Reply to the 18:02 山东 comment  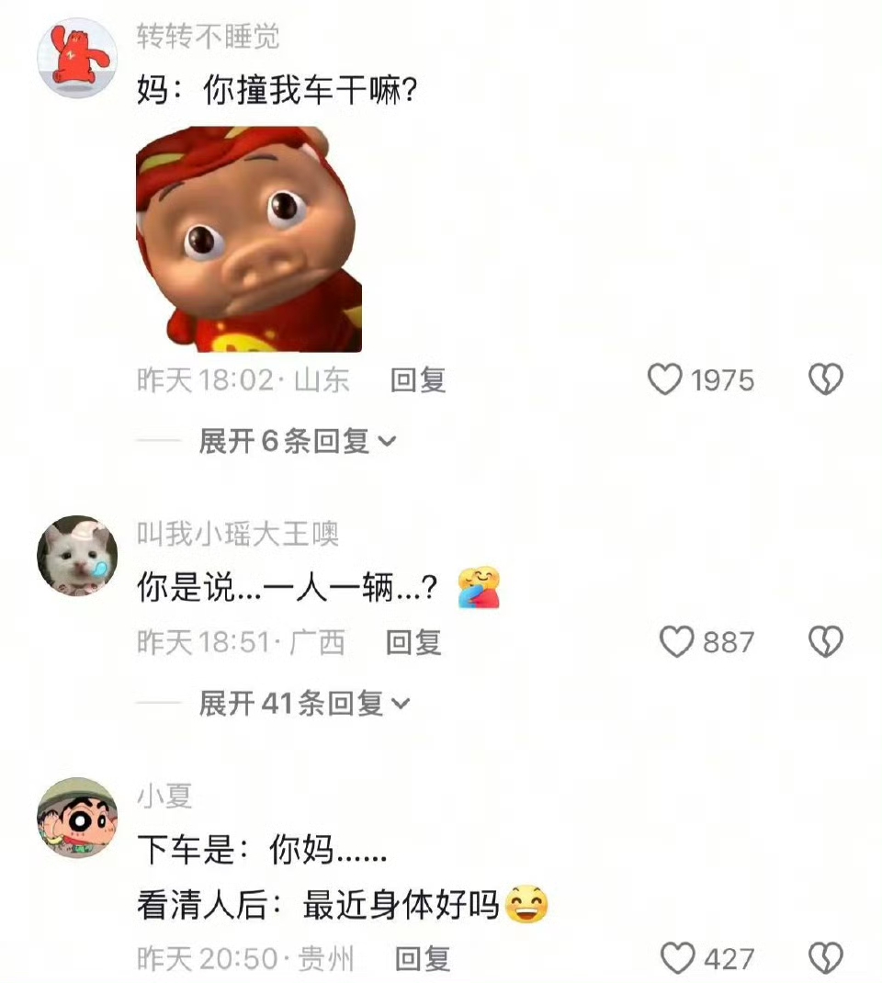pyautogui.click(x=417, y=380)
